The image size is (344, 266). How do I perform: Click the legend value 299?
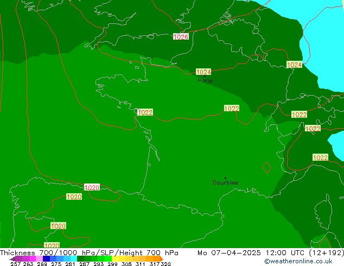pos(112,264)
